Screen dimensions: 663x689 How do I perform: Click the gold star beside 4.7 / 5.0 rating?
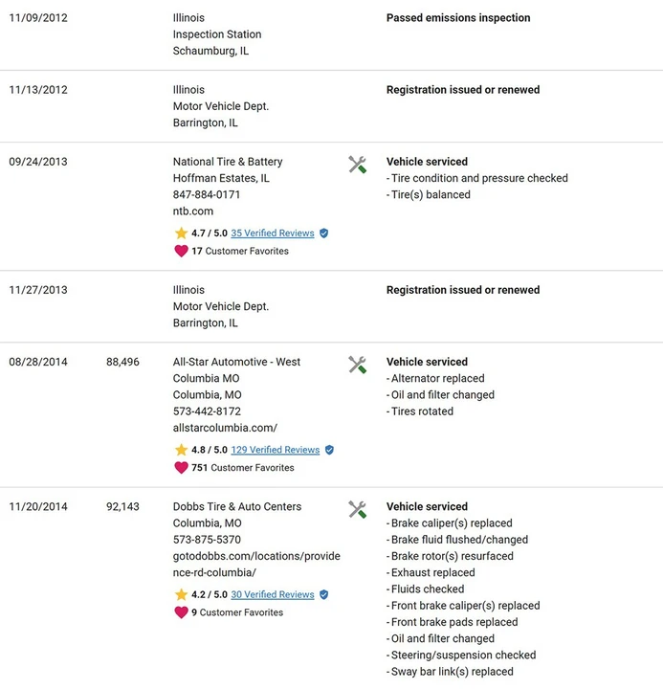(181, 233)
